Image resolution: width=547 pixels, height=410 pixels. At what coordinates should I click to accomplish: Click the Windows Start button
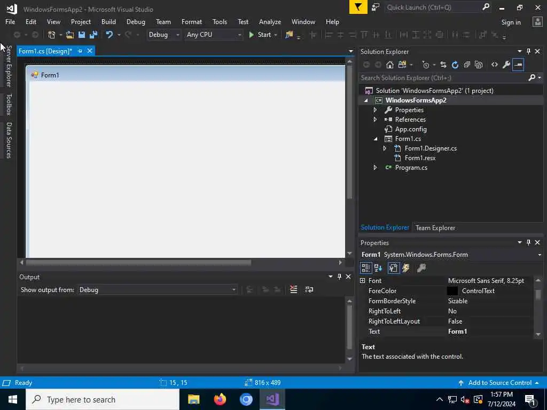click(13, 399)
